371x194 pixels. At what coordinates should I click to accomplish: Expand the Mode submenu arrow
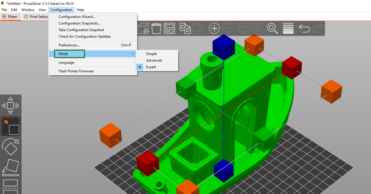(x=133, y=54)
